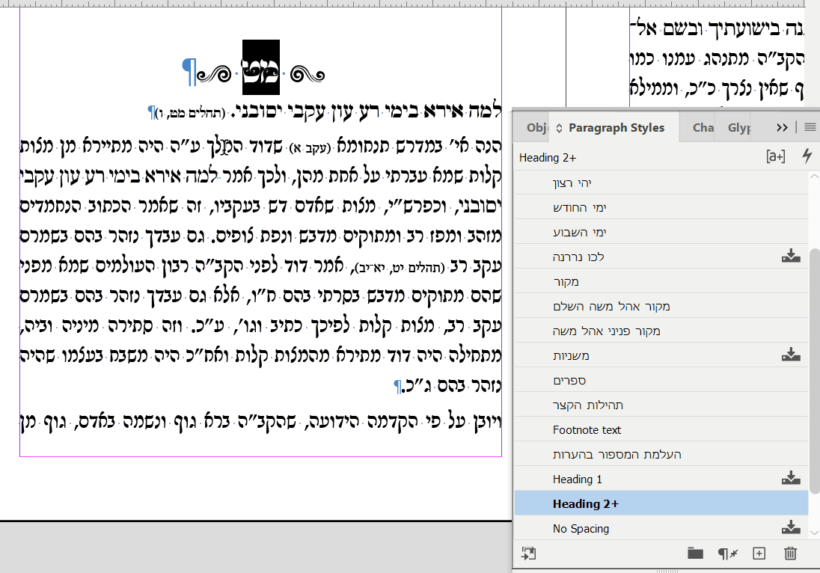Viewport: 820px width, 573px height.
Task: Download the Heading 1 style
Action: 791,479
